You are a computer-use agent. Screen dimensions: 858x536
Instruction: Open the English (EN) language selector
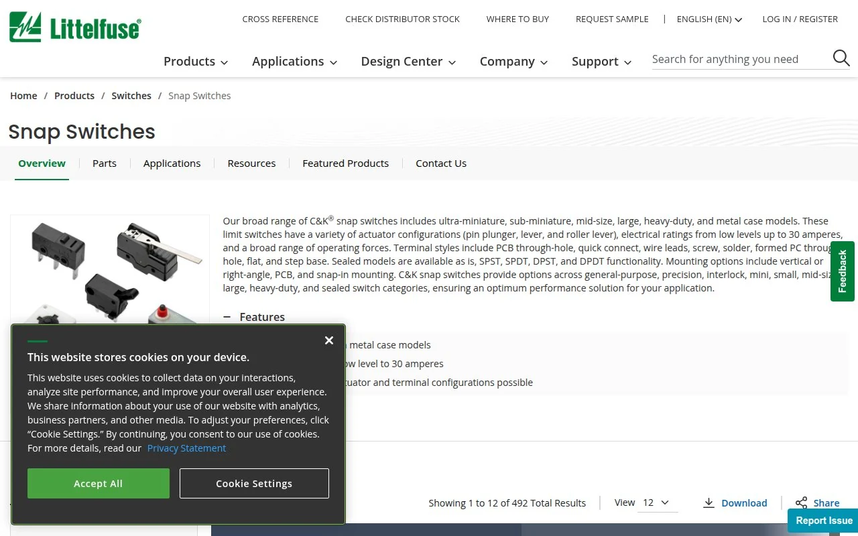709,19
